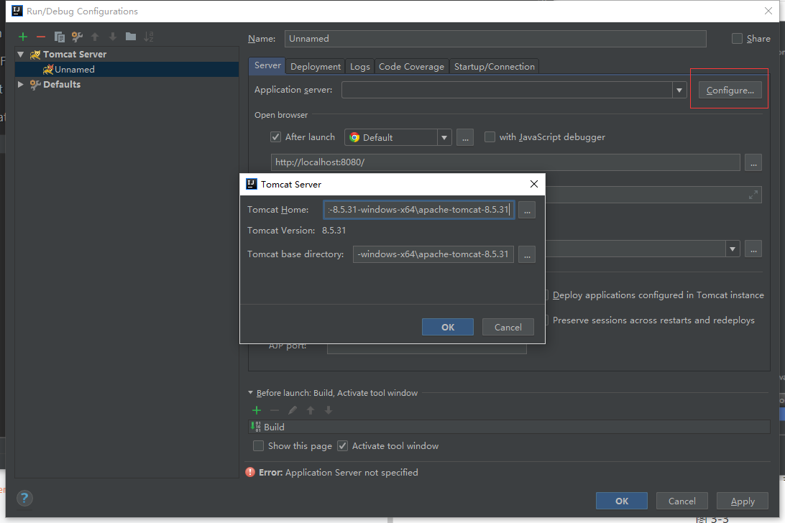Move configuration down arrow in toolbar

[113, 37]
